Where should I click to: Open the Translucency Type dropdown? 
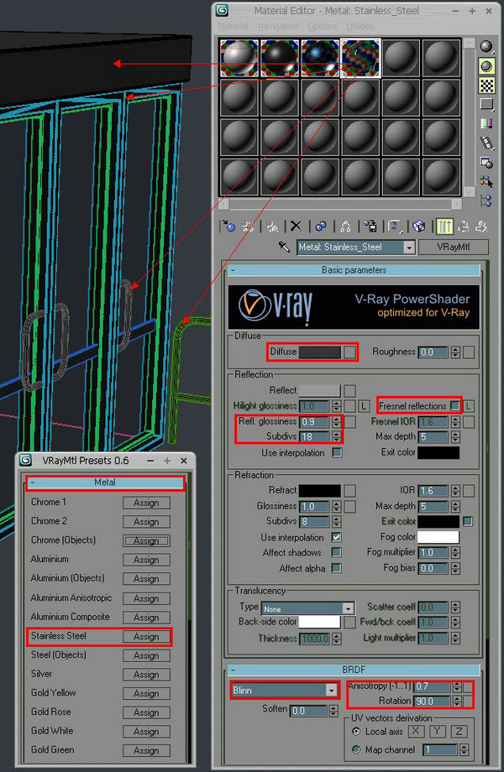tap(348, 608)
